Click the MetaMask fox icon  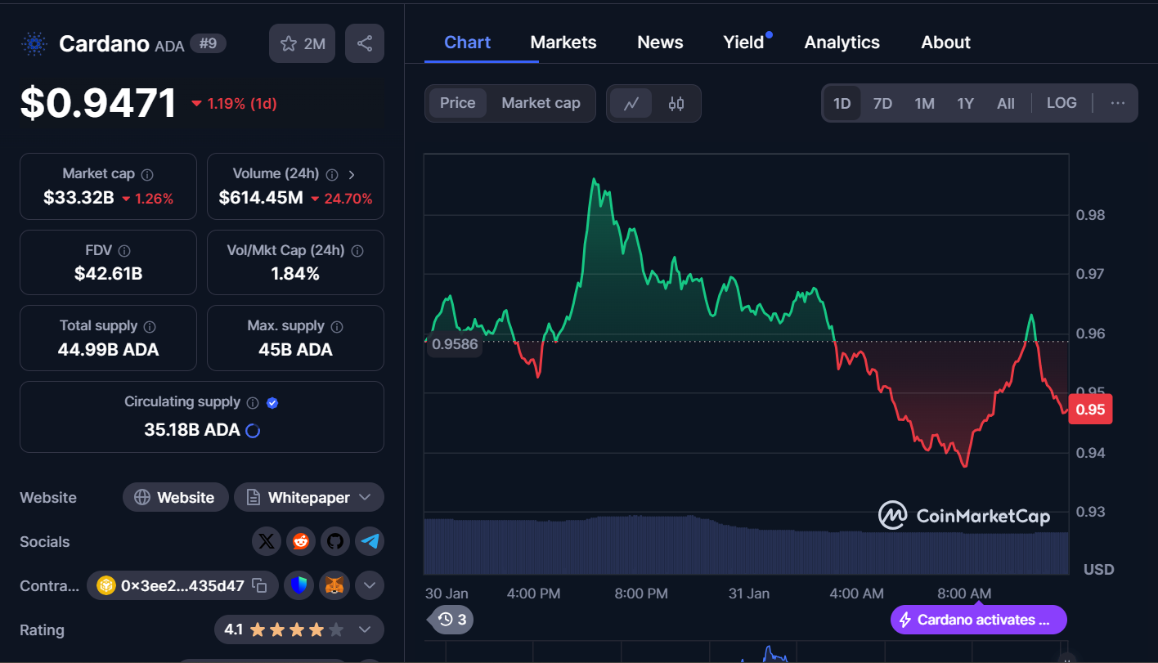pyautogui.click(x=334, y=585)
